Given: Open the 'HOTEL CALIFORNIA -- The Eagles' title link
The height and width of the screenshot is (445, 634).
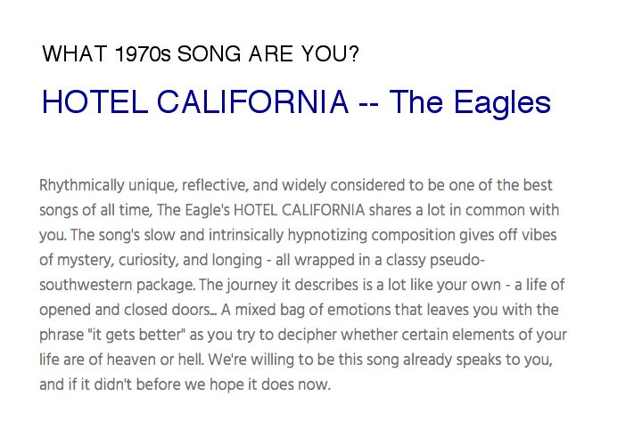Looking at the screenshot, I should click(x=296, y=102).
